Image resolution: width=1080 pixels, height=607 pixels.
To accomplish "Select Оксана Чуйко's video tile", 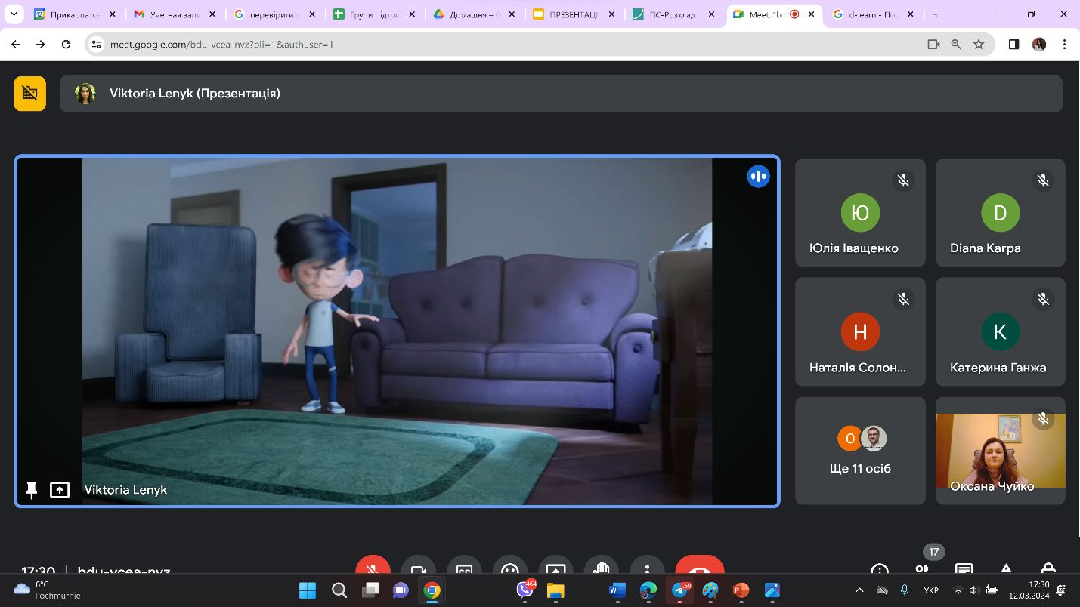I will (1000, 451).
